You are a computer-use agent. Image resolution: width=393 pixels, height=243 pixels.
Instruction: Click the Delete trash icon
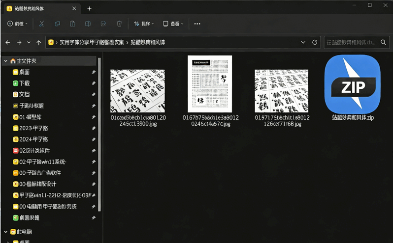point(119,24)
